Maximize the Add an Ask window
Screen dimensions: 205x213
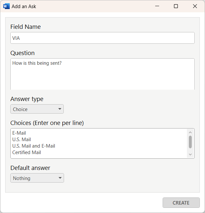(x=176, y=6)
